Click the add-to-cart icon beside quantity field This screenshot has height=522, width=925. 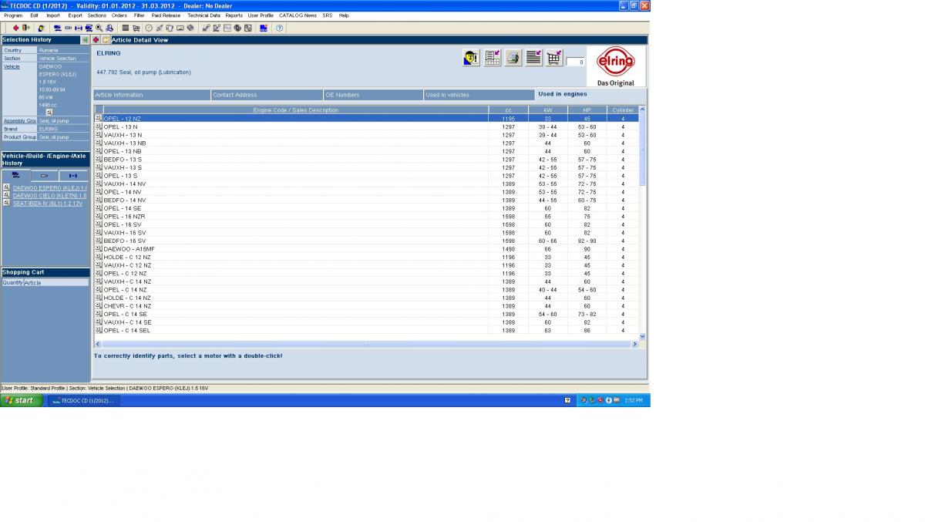point(554,58)
